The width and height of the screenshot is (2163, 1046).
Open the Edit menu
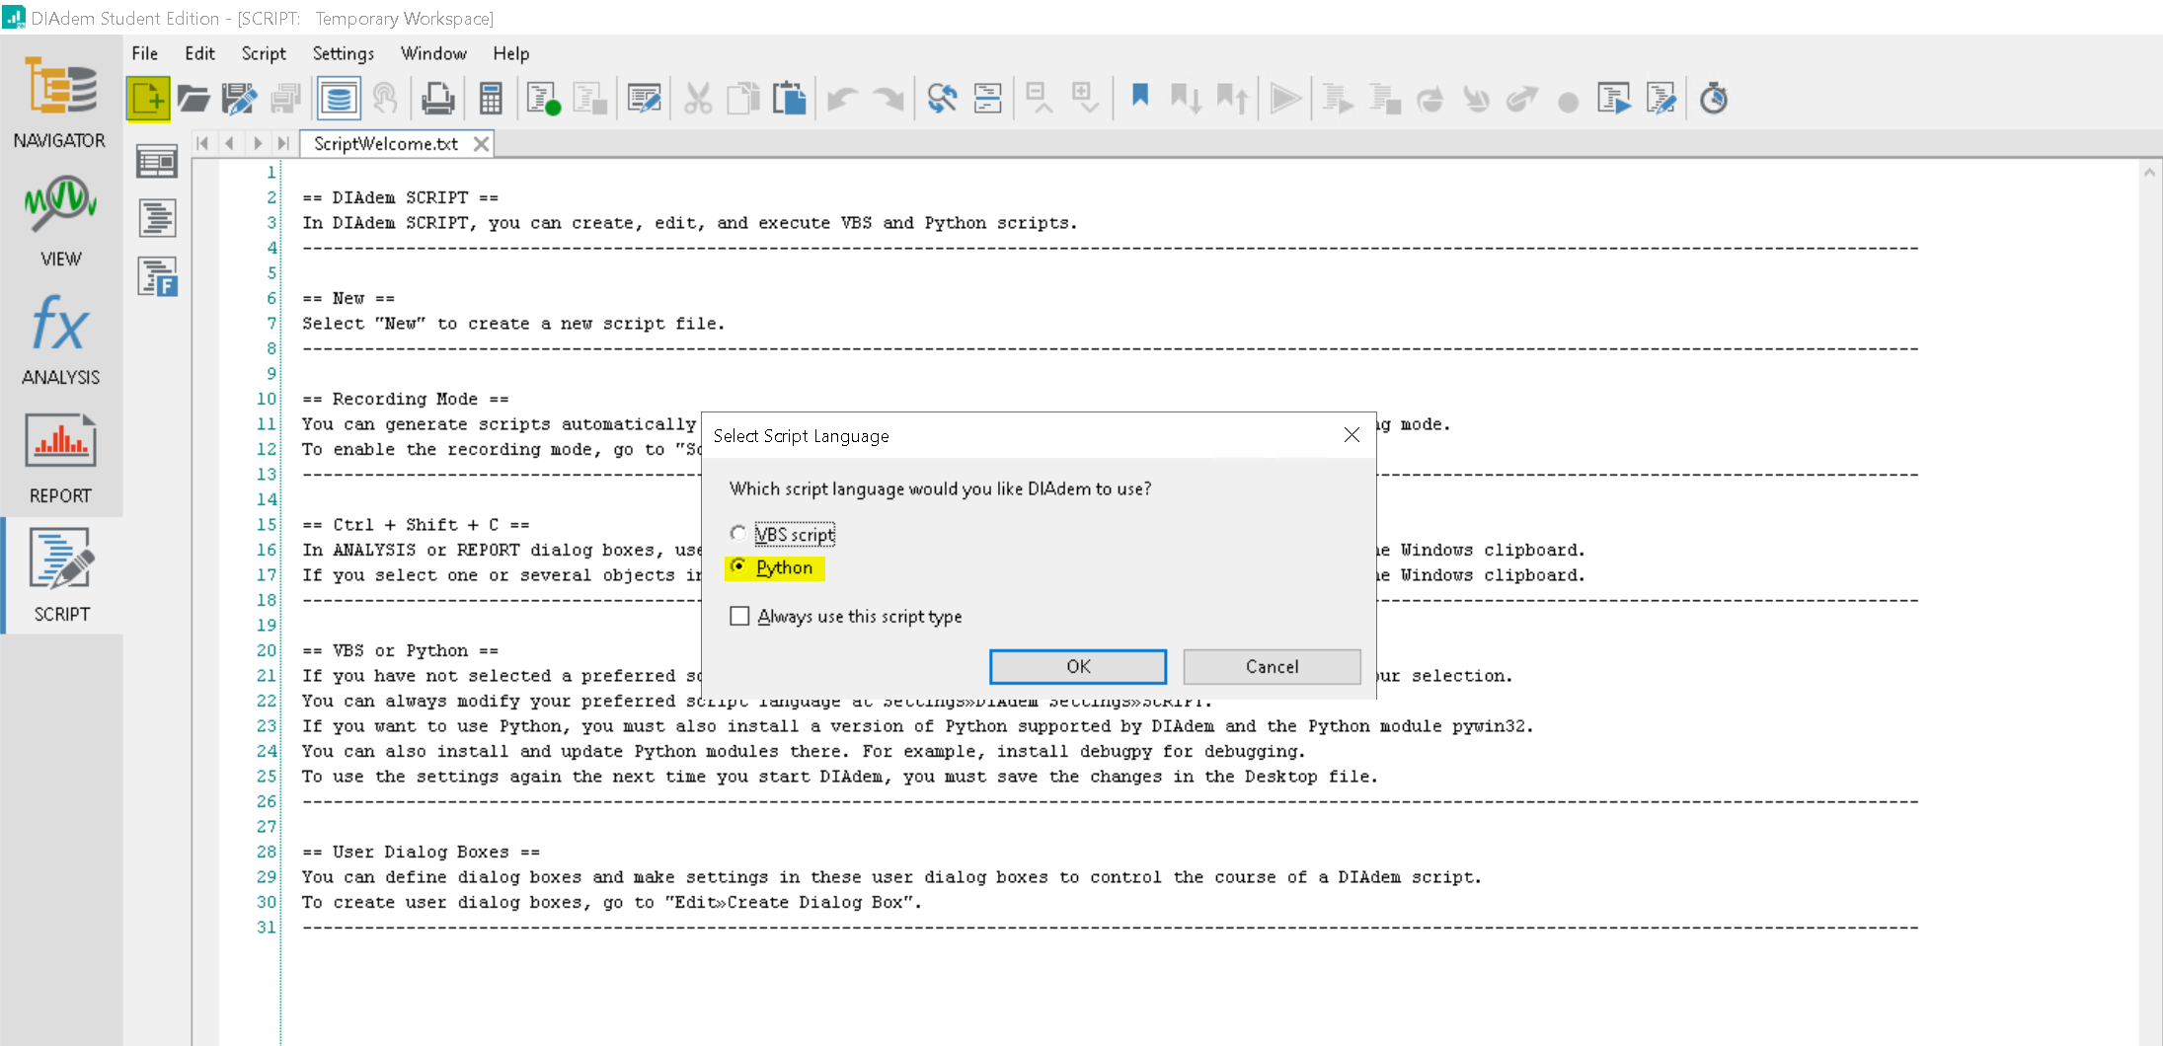click(199, 53)
